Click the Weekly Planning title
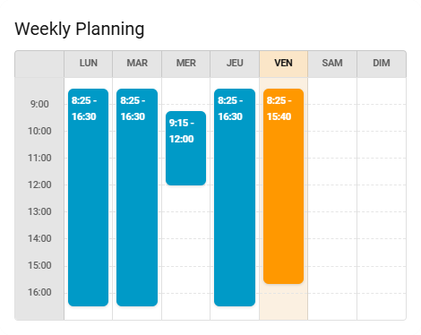This screenshot has width=421, height=335. click(x=80, y=30)
